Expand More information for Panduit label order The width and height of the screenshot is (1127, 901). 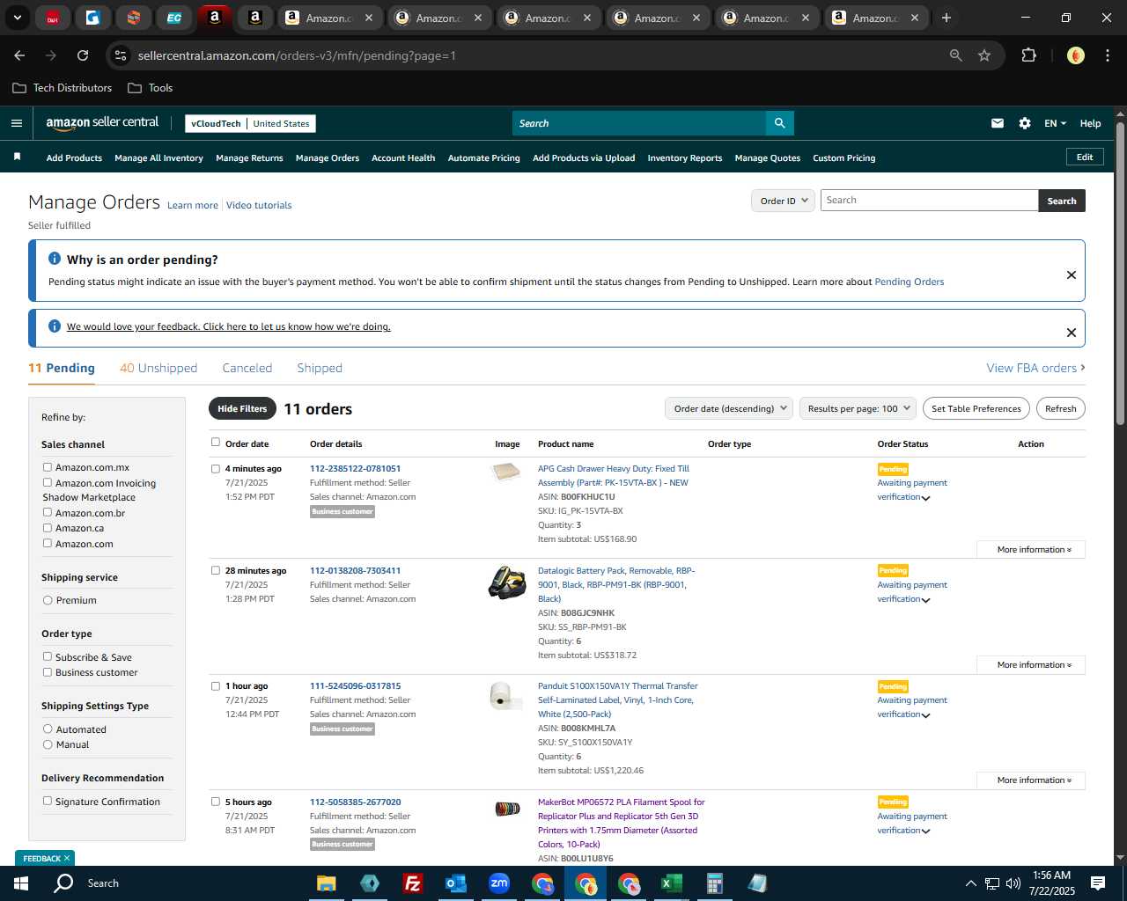click(x=1031, y=780)
